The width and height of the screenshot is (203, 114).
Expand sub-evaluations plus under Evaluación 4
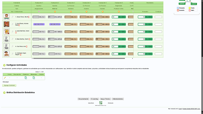87,12
